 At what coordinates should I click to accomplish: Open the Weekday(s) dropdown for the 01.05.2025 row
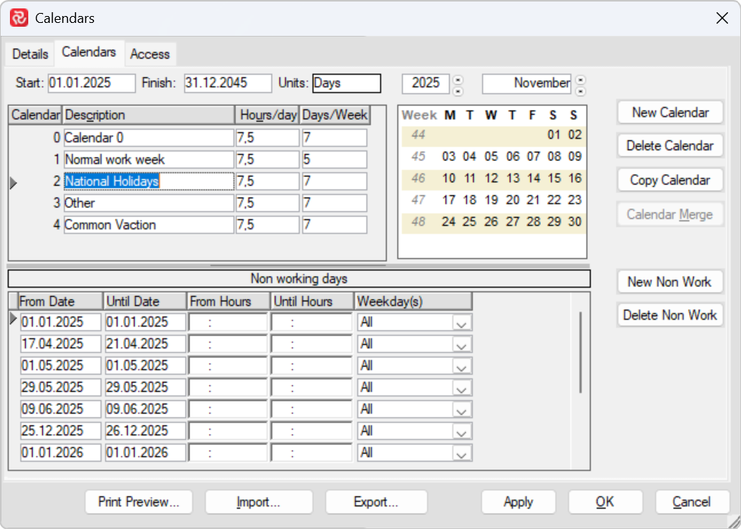point(462,366)
